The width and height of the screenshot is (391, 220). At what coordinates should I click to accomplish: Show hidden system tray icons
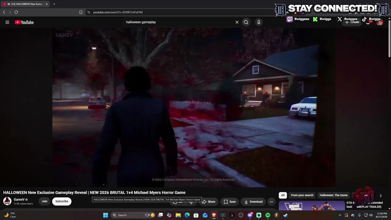340,215
